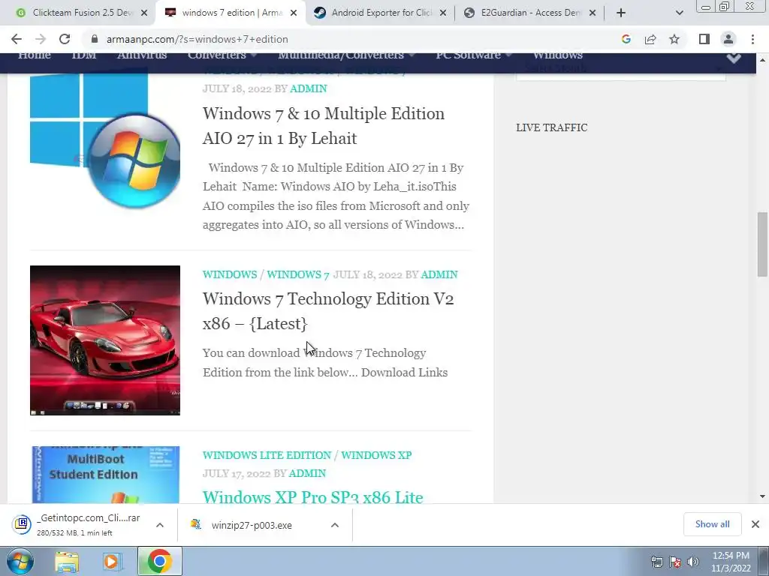Open WINDOWS XP category link

(376, 455)
